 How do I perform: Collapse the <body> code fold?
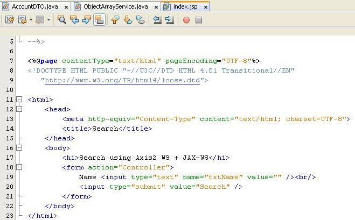tap(19, 148)
